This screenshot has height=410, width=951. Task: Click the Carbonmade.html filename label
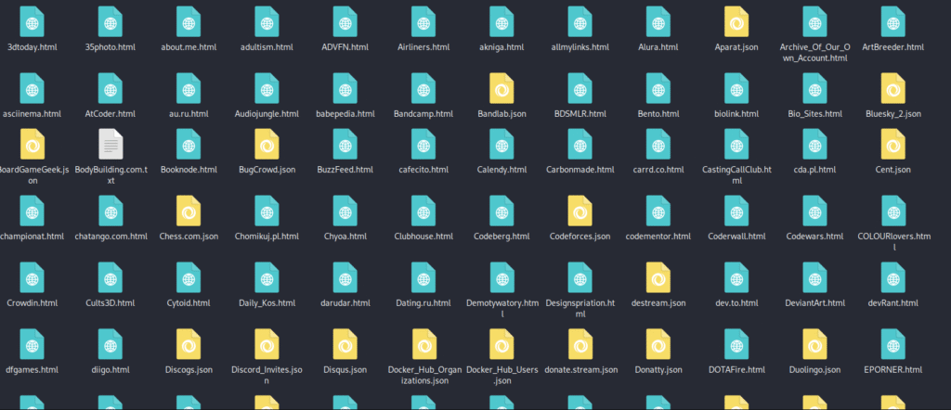click(x=580, y=170)
